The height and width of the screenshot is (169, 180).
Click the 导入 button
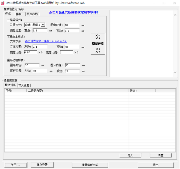130,155
